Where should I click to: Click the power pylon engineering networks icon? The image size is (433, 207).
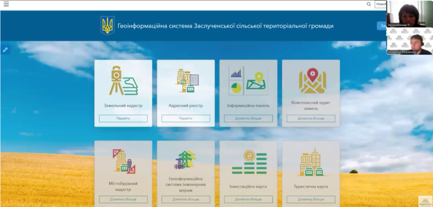pos(186,161)
